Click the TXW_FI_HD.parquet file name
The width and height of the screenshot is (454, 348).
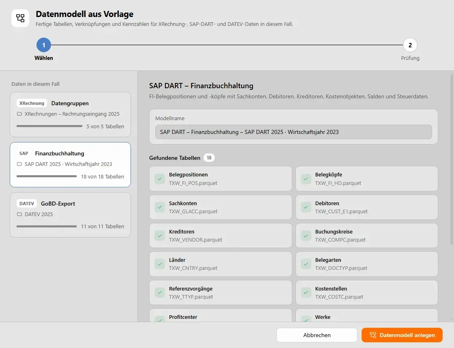(338, 183)
